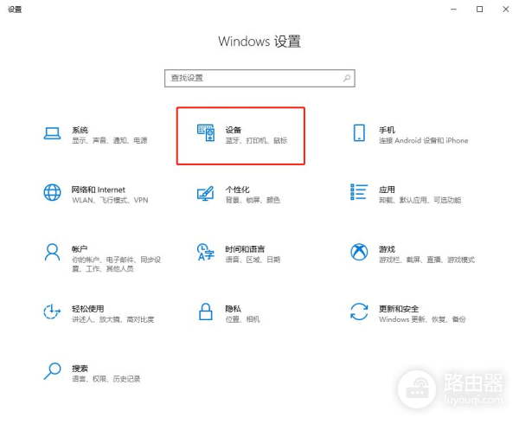This screenshot has width=519, height=424.
Task: Open the 更新和安全 refresh arrows icon
Action: [359, 312]
